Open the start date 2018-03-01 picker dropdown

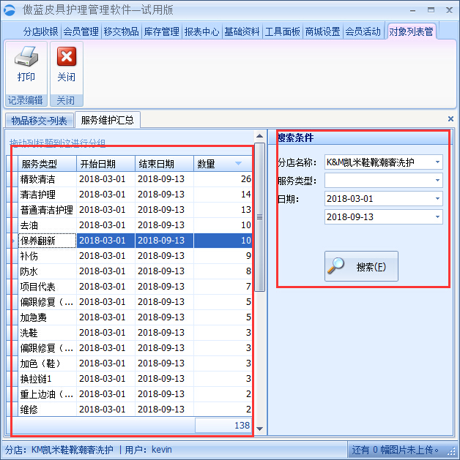pyautogui.click(x=437, y=198)
